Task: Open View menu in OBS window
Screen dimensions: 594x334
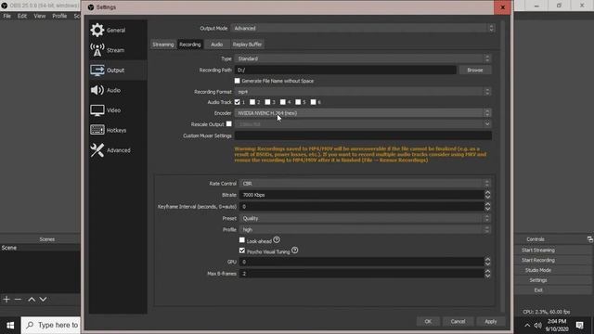Action: click(39, 16)
